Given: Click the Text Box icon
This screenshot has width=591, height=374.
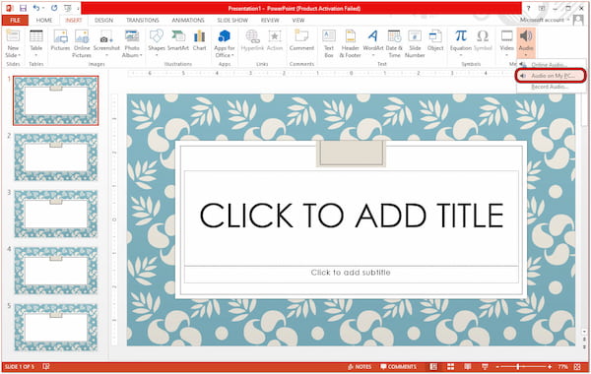Looking at the screenshot, I should point(329,43).
